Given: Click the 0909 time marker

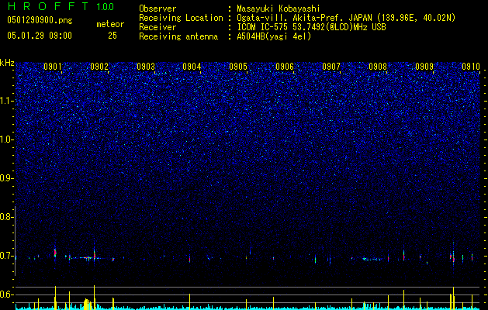Looking at the screenshot, I should click(424, 67).
